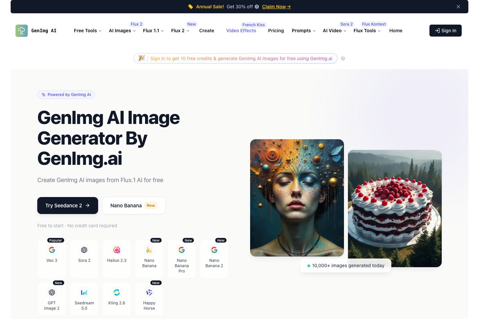
Task: Open Video Effects nav item
Action: pyautogui.click(x=241, y=31)
